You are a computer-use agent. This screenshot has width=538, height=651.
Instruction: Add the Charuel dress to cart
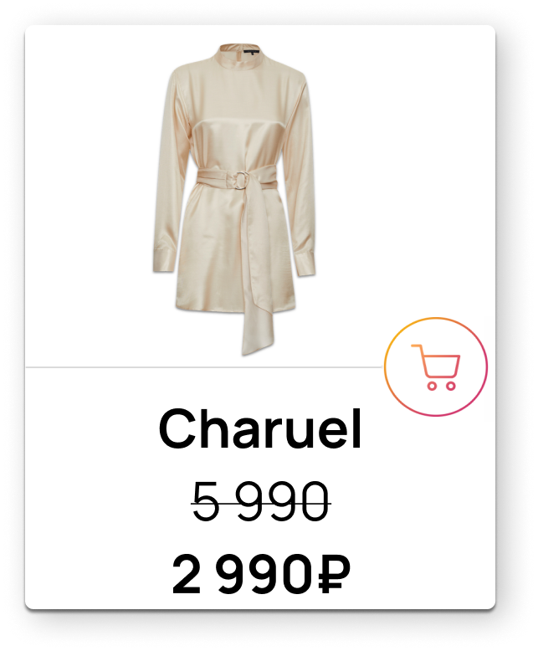[x=435, y=367]
